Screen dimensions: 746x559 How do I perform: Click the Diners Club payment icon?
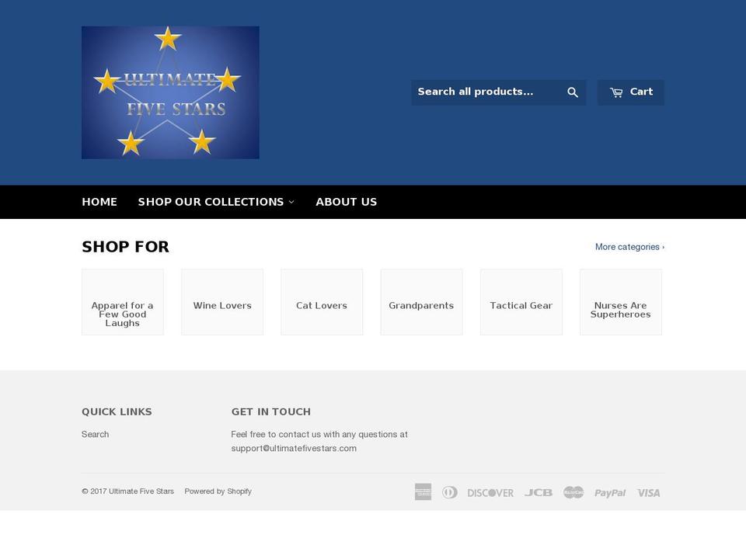(x=451, y=491)
